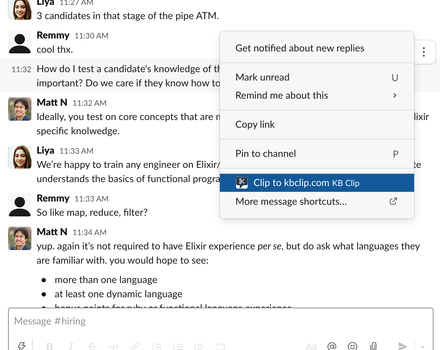Click the ordered list icon
The image size is (440, 350).
(x=156, y=346)
